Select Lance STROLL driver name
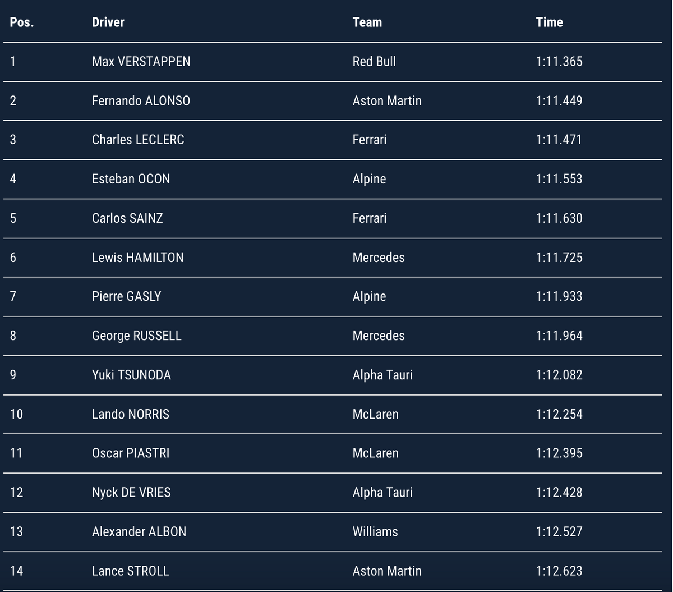Image resolution: width=673 pixels, height=592 pixels. tap(130, 571)
